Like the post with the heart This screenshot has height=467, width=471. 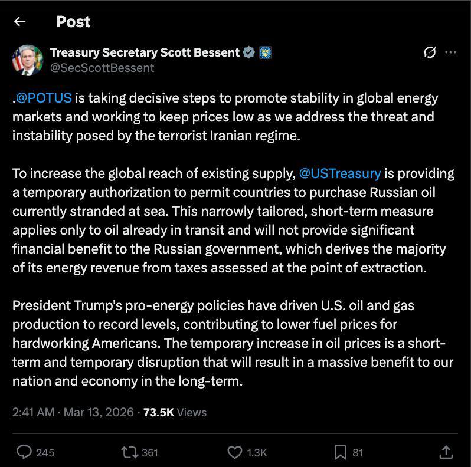pyautogui.click(x=235, y=452)
